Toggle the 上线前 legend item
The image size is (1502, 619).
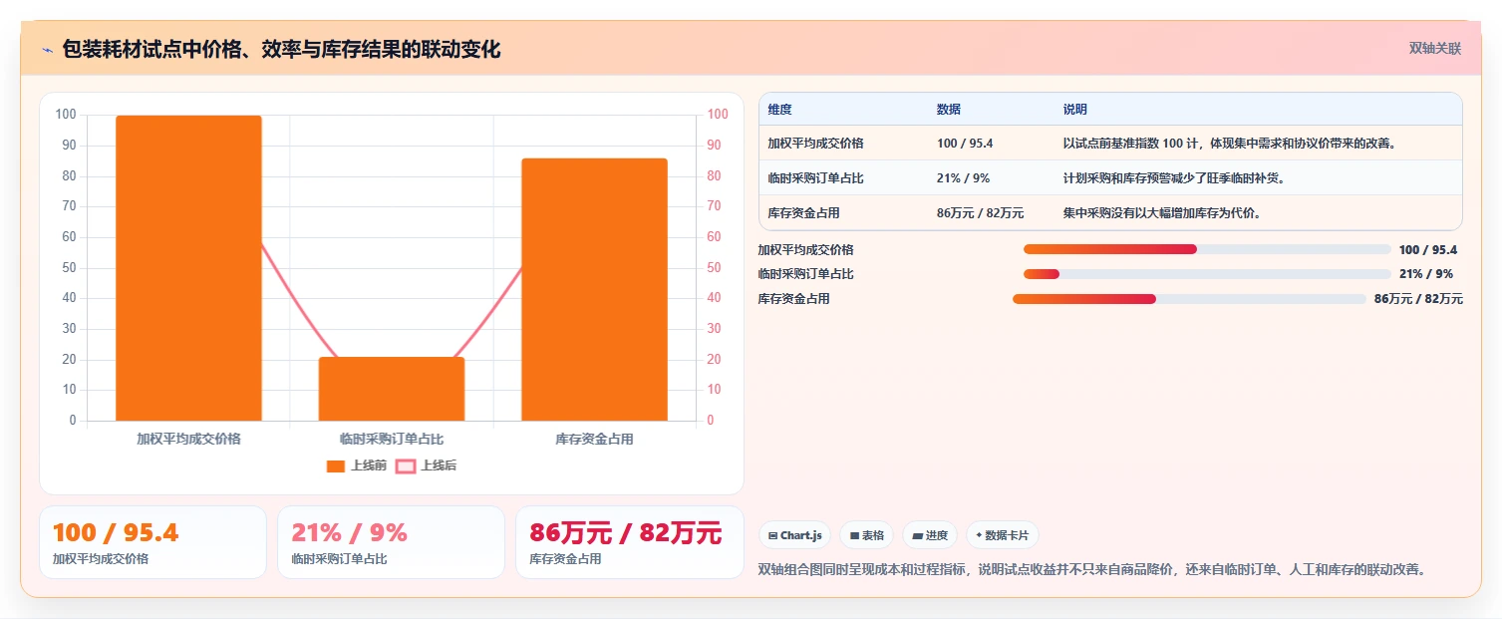tap(356, 465)
